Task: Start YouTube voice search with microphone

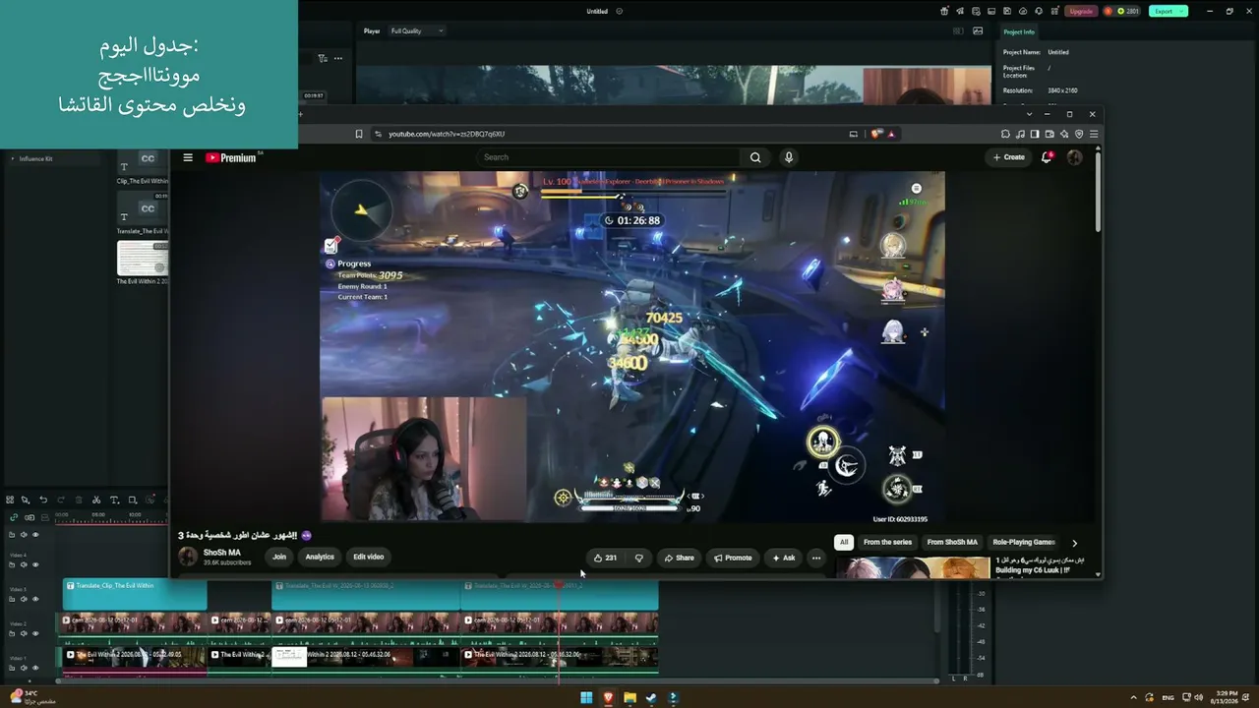Action: (x=788, y=157)
